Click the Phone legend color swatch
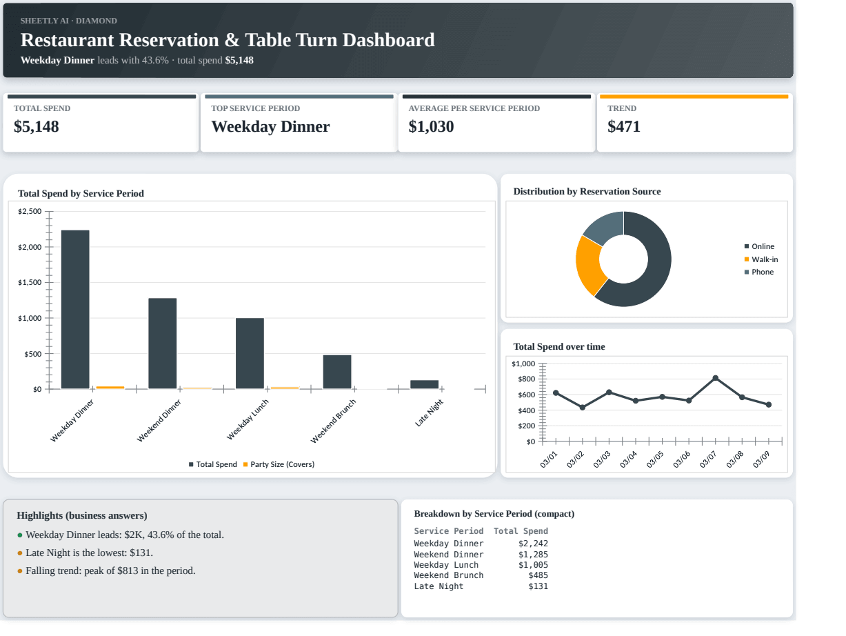The width and height of the screenshot is (846, 636). 747,272
